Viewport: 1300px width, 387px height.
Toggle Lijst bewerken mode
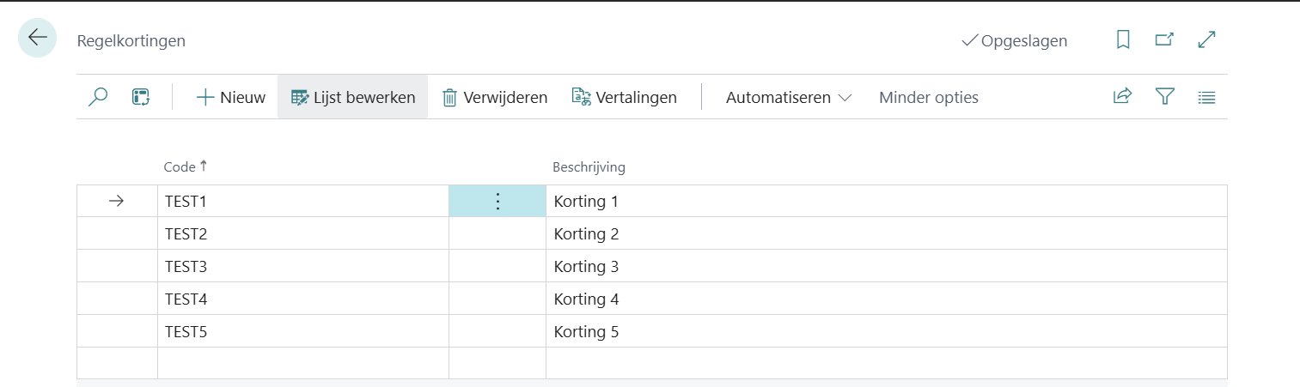coord(353,97)
